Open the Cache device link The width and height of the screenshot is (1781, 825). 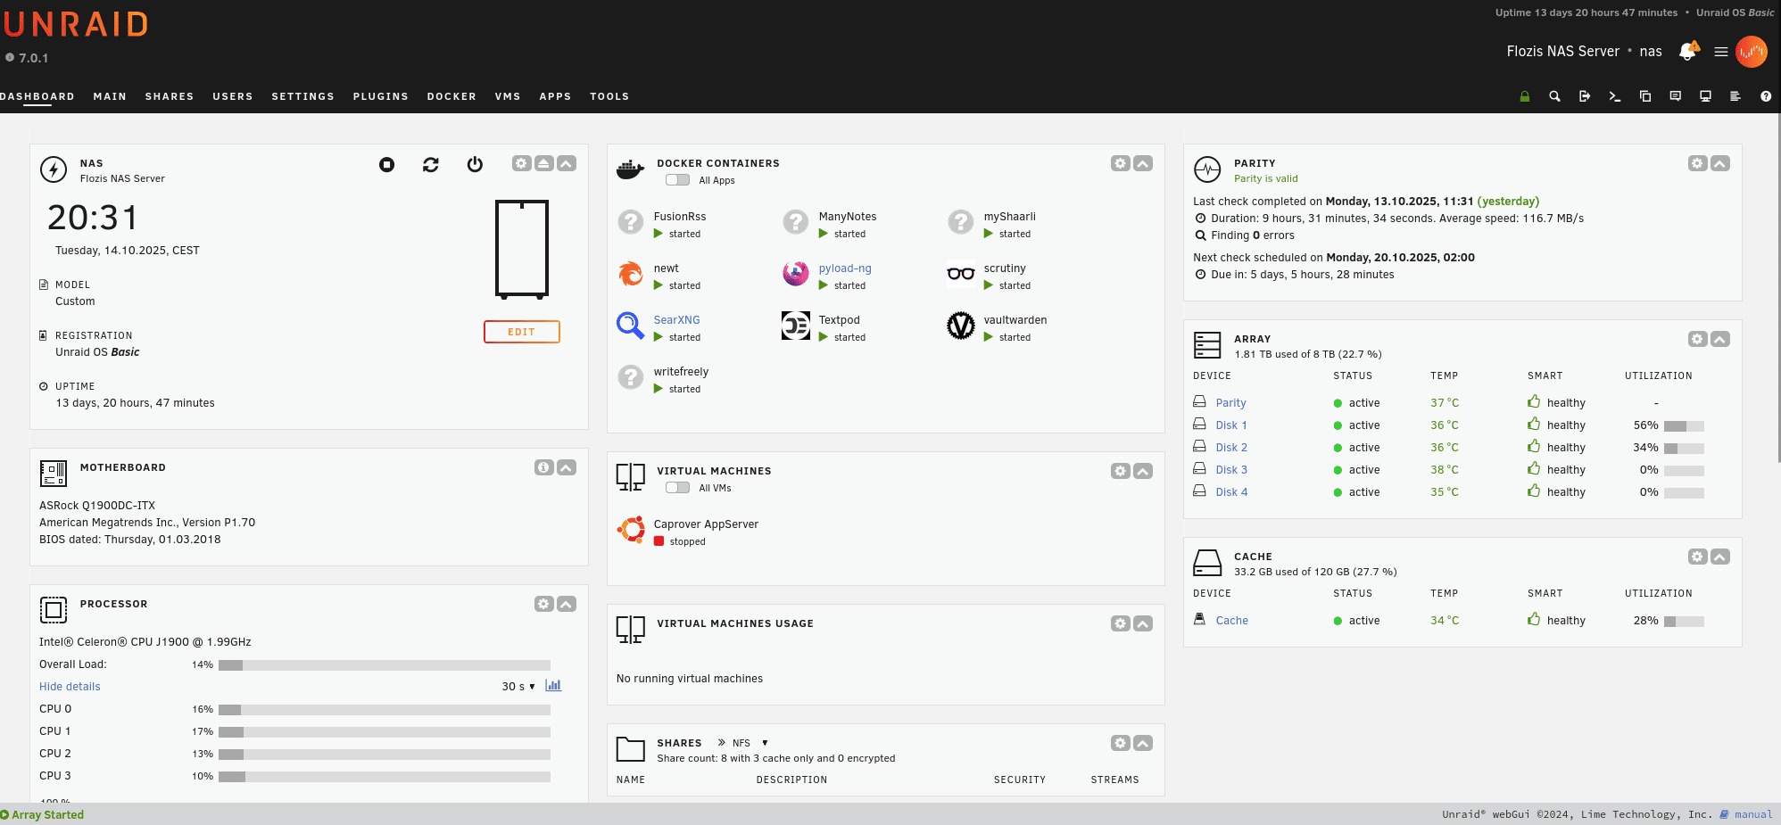point(1232,621)
